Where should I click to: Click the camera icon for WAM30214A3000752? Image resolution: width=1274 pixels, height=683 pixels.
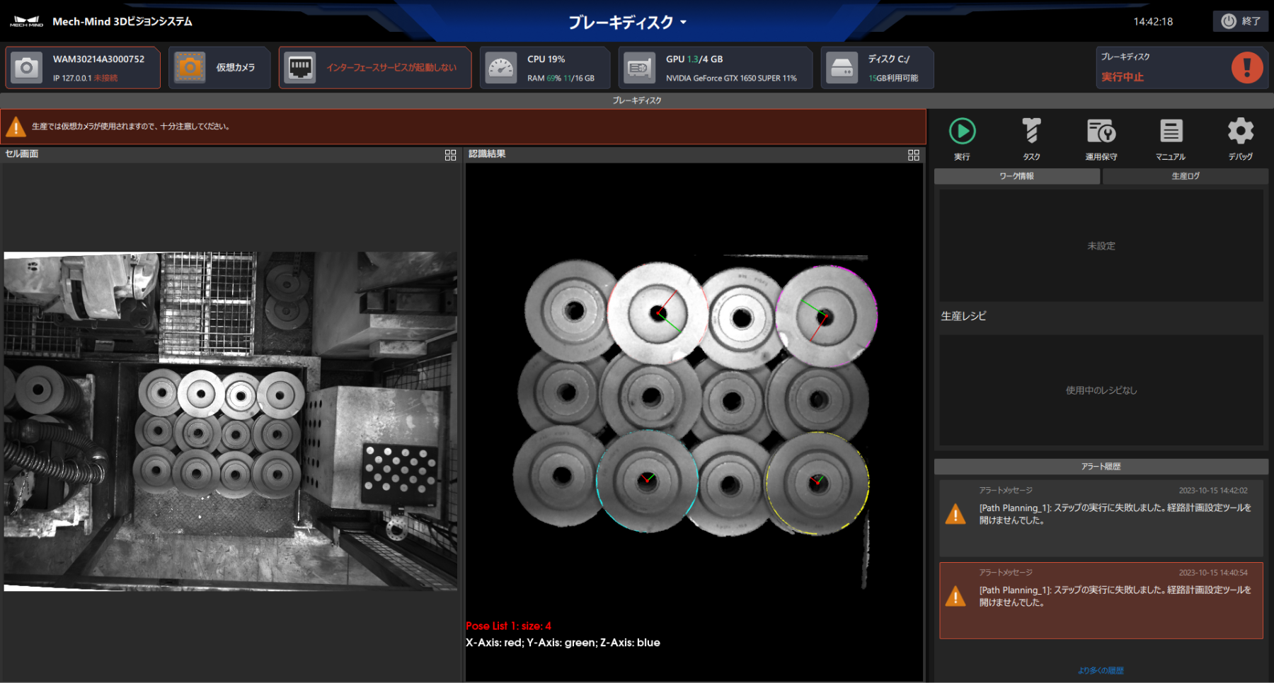(27, 68)
